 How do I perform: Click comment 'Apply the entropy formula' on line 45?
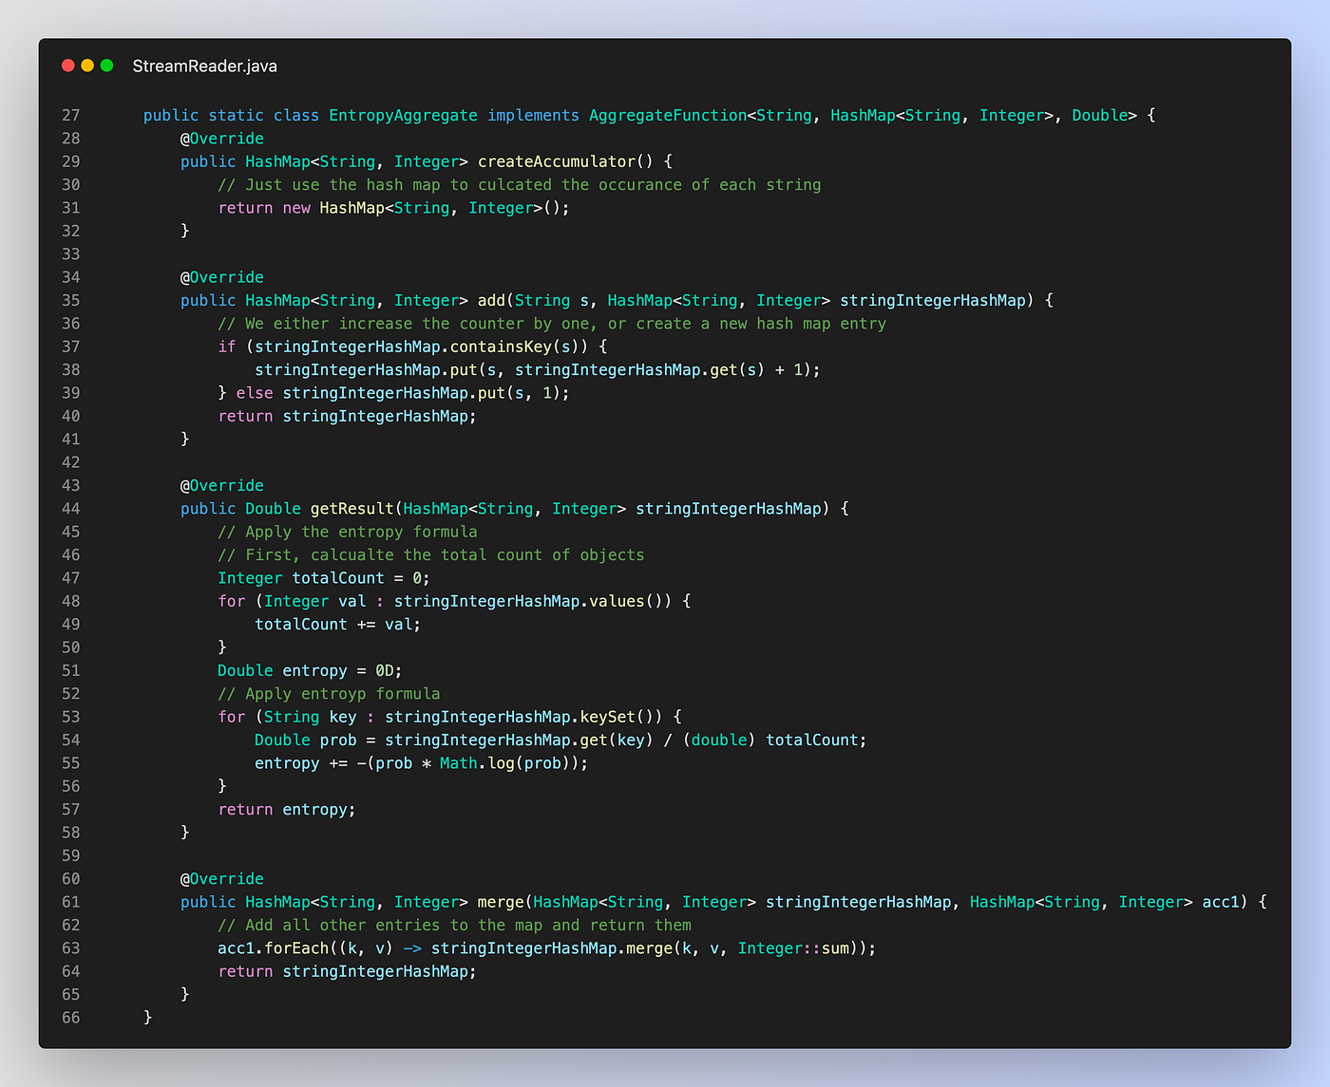click(348, 532)
